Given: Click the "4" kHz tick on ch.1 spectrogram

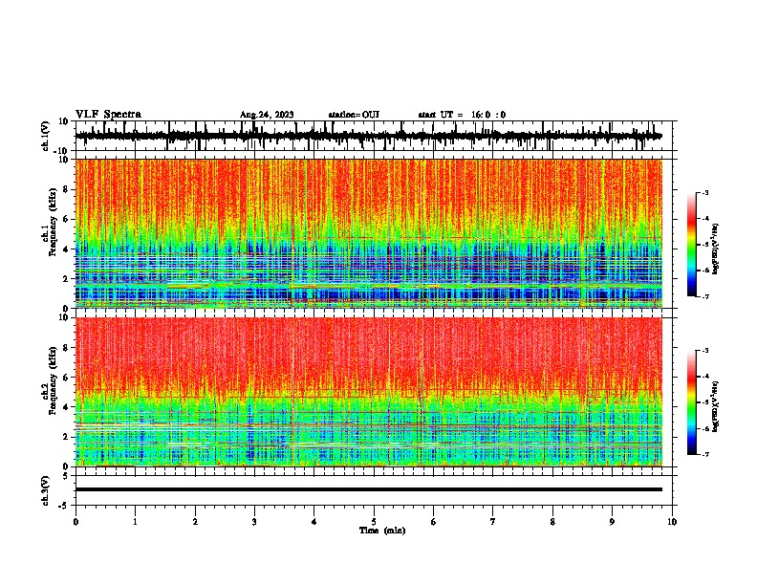Looking at the screenshot, I should coord(66,249).
